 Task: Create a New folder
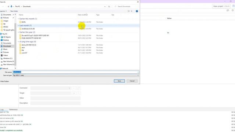(x=14, y=11)
